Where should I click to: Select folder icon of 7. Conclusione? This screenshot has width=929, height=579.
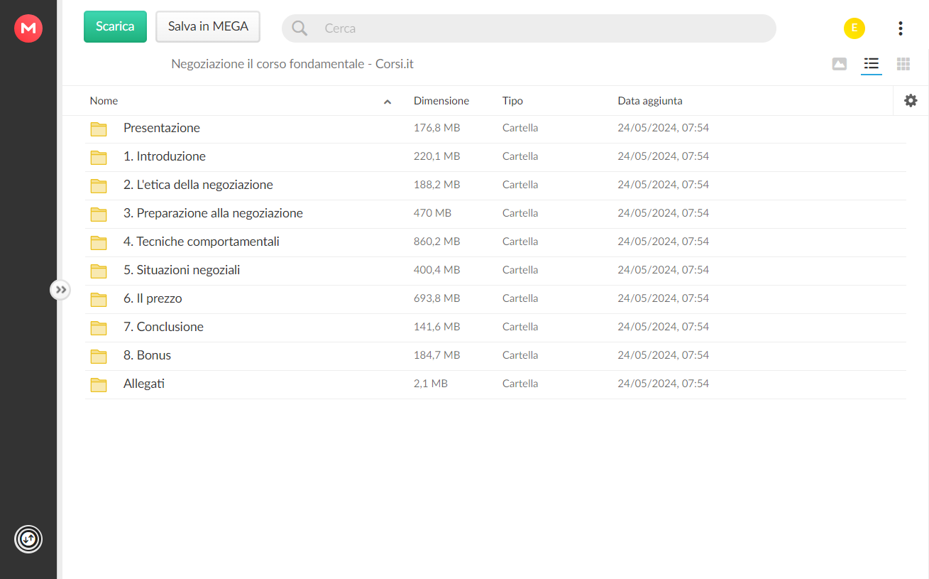tap(99, 328)
